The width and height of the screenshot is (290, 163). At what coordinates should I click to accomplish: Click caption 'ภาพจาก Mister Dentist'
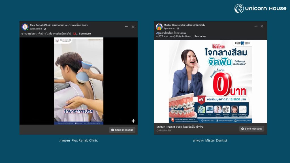[210, 140]
